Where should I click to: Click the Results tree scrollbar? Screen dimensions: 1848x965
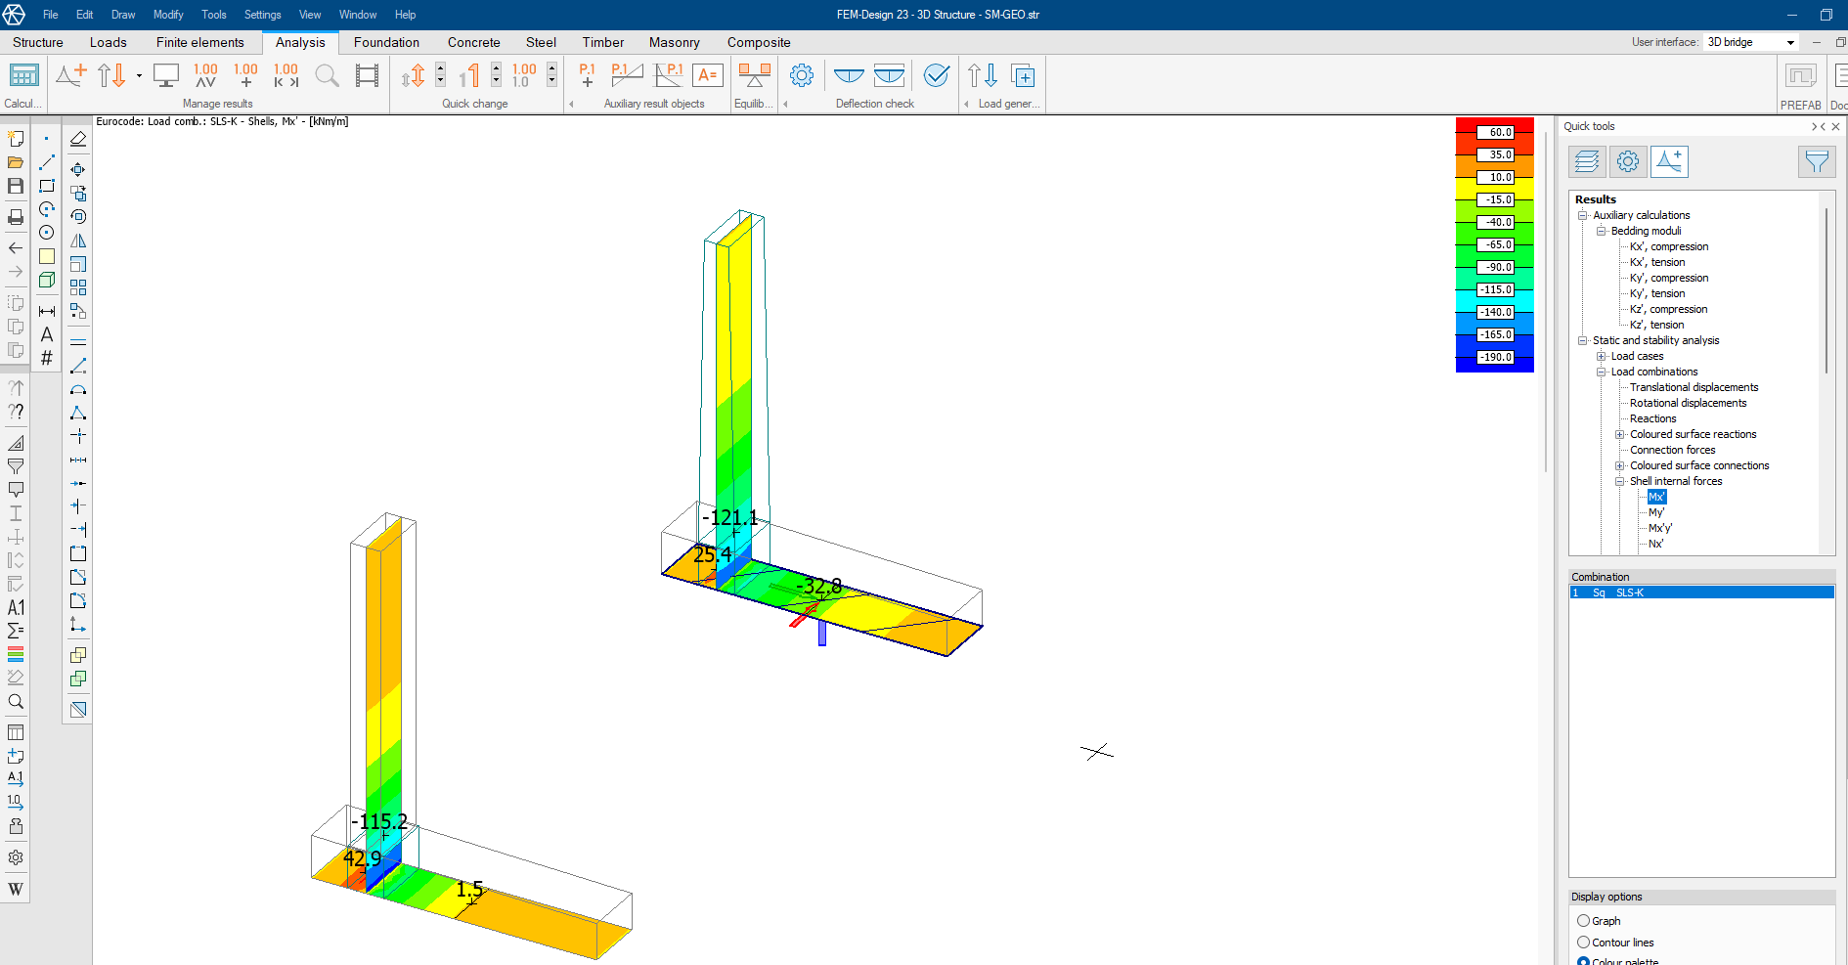coord(1826,291)
